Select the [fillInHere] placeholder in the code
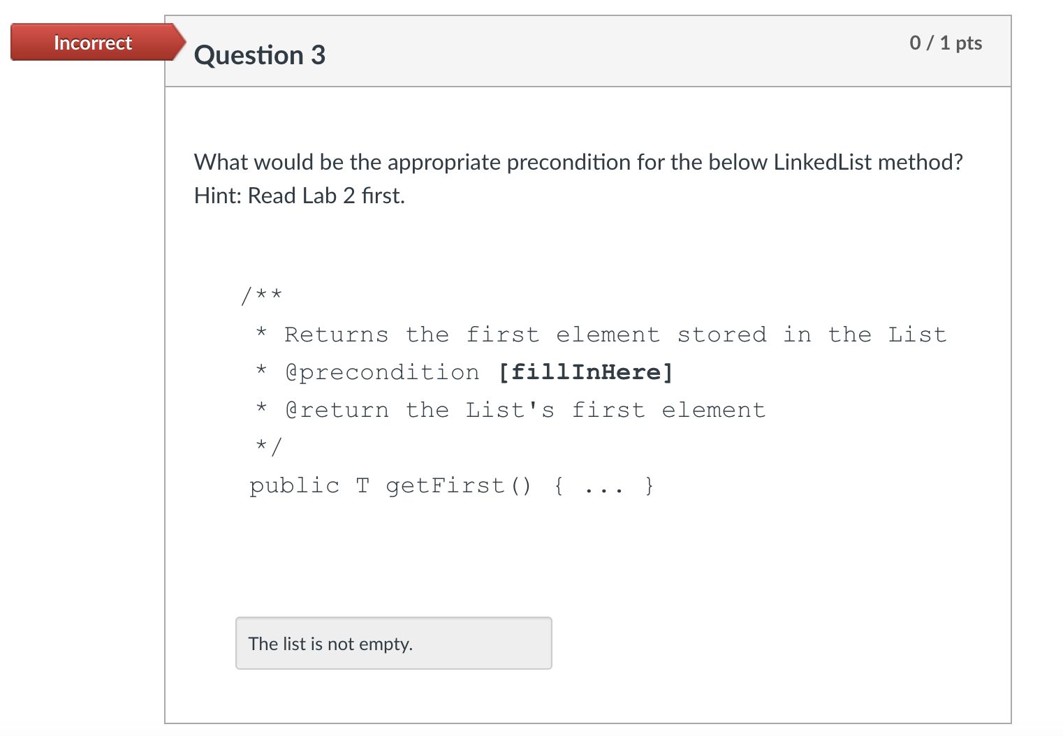The image size is (1063, 736). click(586, 371)
